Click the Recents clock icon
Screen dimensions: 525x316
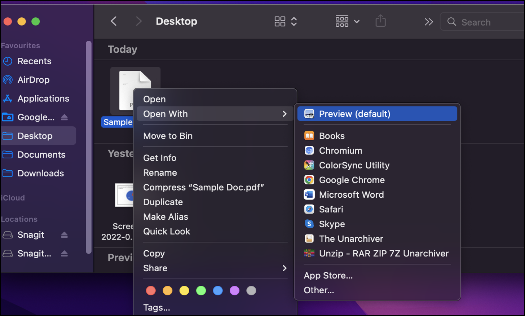(x=8, y=61)
